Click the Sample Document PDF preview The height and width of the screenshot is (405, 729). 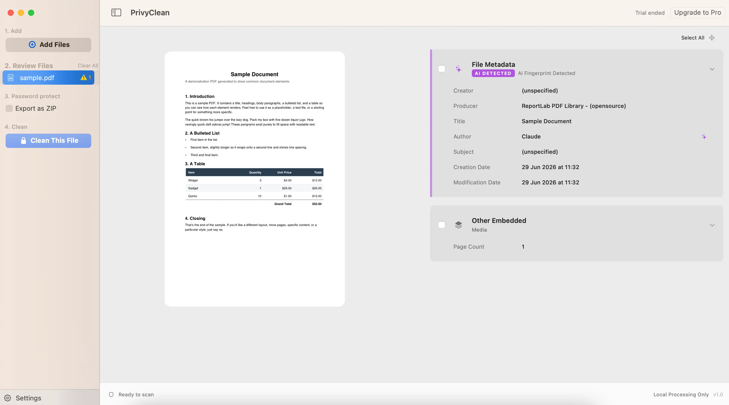[x=254, y=179]
